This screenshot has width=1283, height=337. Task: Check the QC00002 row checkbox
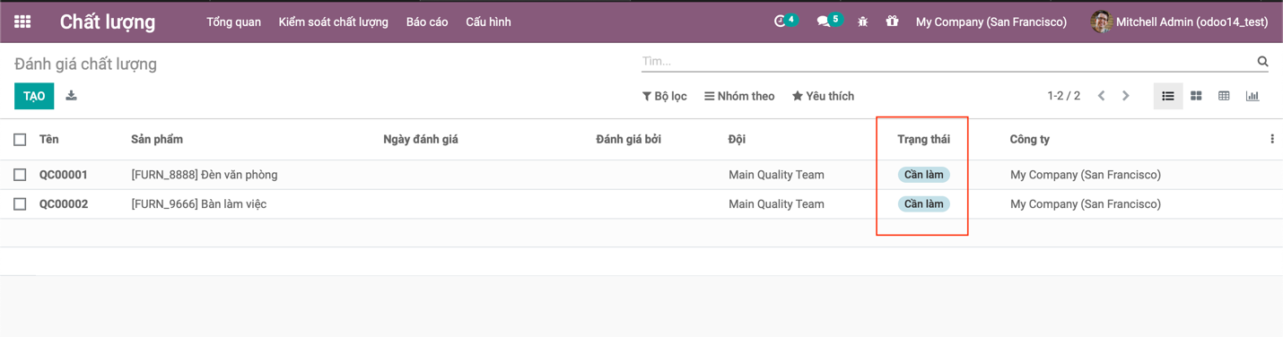click(x=20, y=204)
